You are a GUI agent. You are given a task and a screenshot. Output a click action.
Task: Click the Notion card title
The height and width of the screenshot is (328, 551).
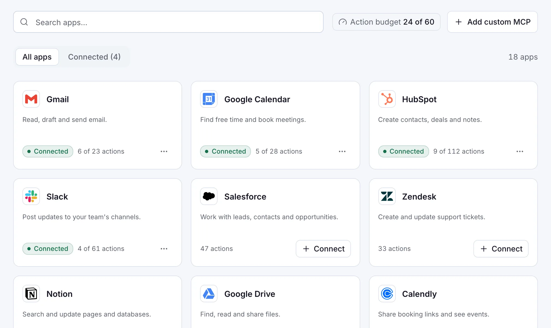point(60,294)
